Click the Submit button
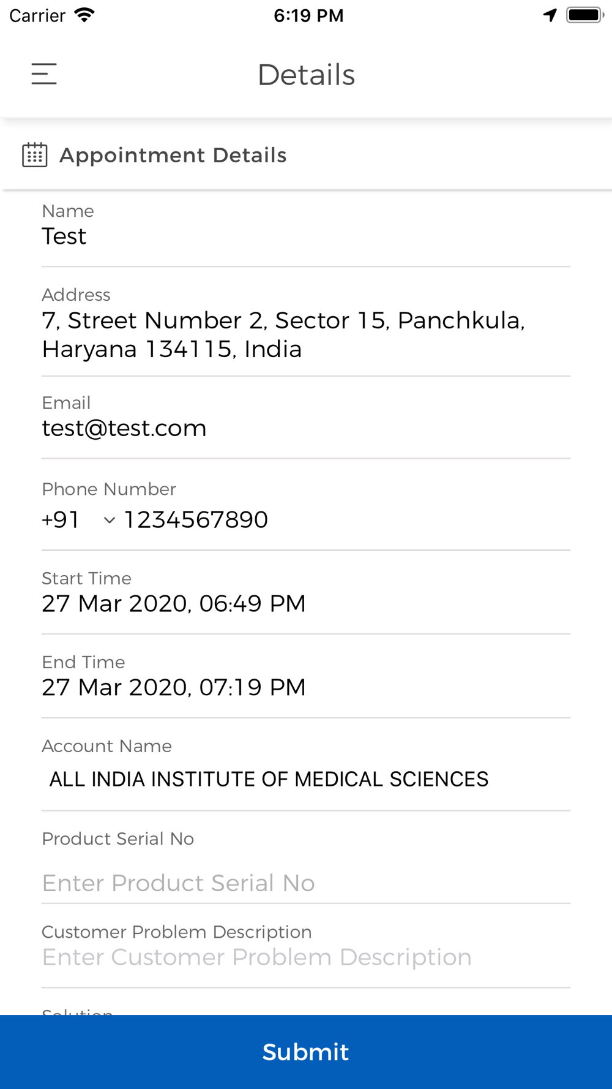This screenshot has width=612, height=1089. [306, 1052]
